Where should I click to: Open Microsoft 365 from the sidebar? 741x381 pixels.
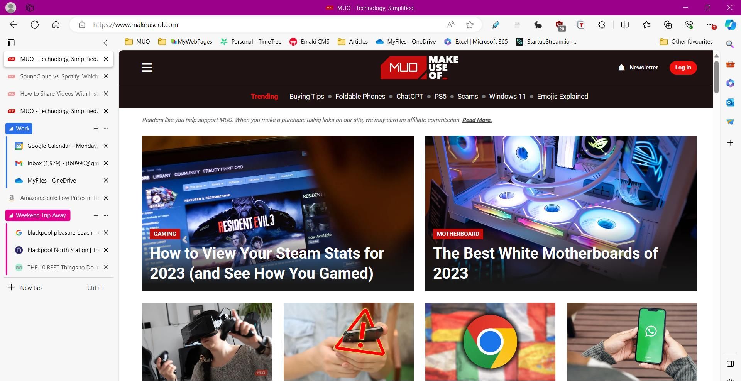730,83
